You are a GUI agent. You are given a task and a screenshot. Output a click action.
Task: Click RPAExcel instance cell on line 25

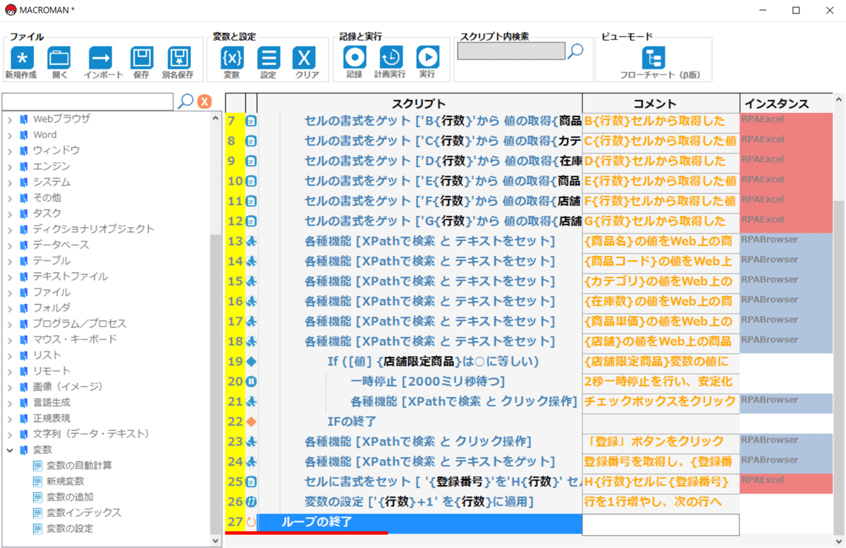(x=786, y=482)
